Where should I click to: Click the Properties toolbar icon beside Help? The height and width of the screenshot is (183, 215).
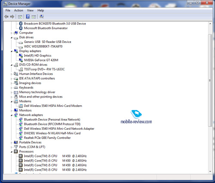[x=34, y=17]
